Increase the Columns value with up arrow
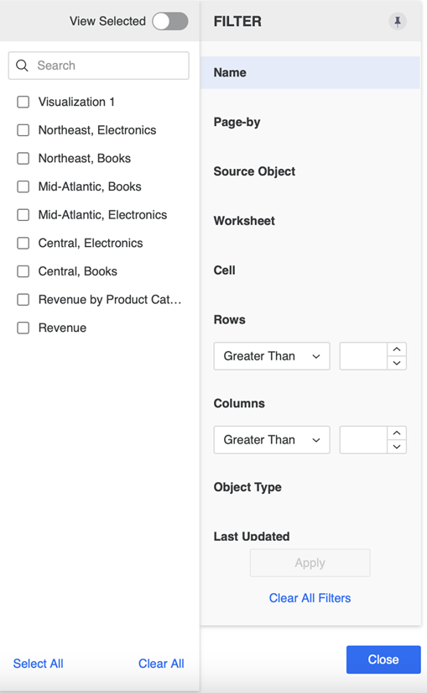 click(x=397, y=433)
